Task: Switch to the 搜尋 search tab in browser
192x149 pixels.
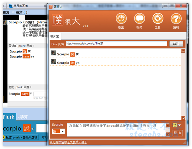Action: tap(23, 117)
